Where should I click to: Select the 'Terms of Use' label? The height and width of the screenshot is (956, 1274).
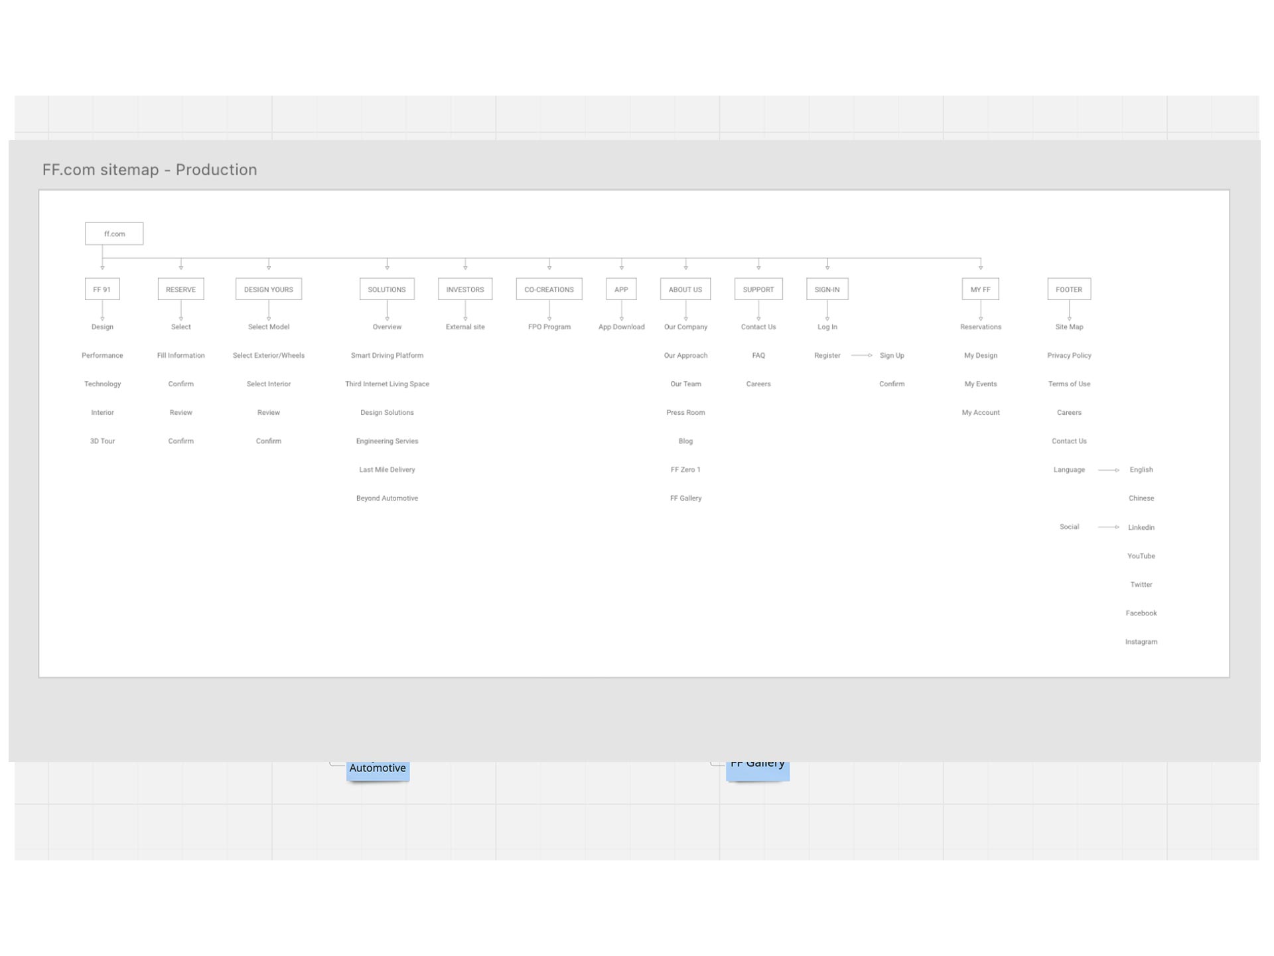1069,384
